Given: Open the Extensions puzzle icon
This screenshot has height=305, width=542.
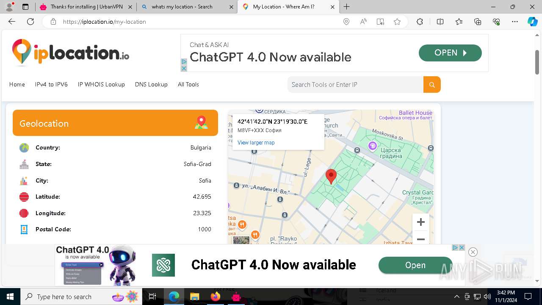Looking at the screenshot, I should (420, 22).
